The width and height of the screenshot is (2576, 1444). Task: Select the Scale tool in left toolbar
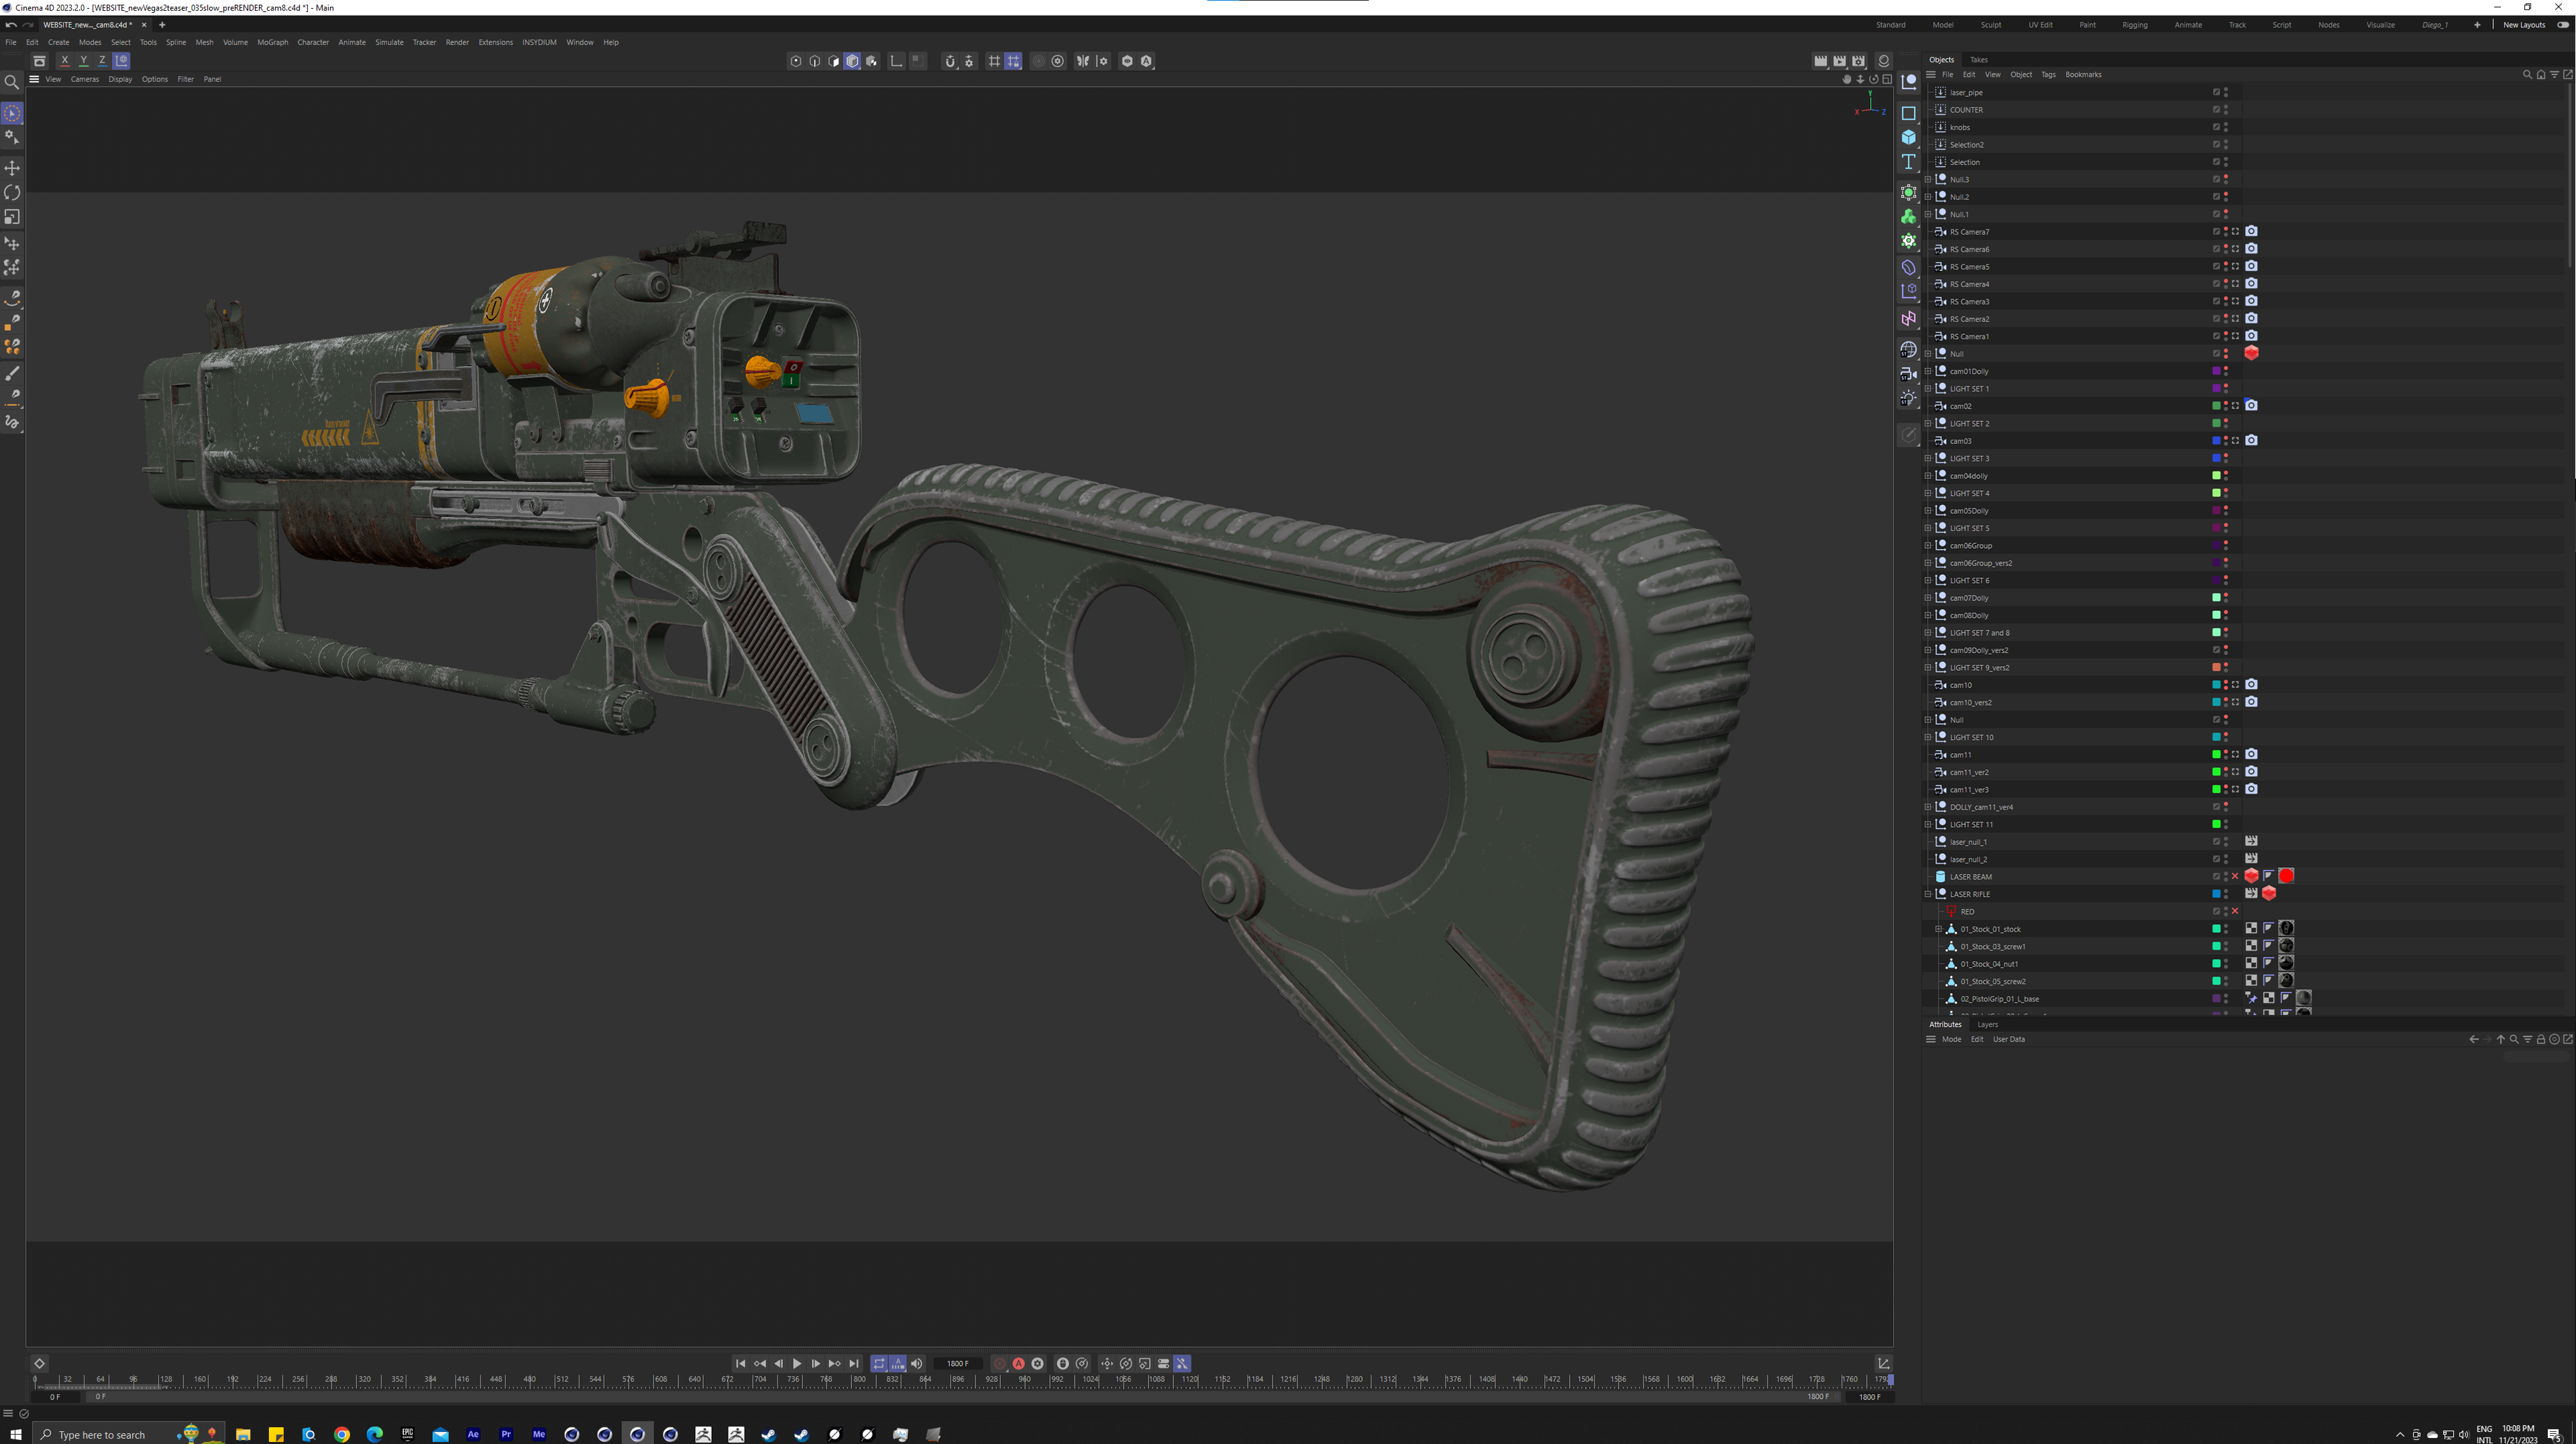tap(12, 217)
